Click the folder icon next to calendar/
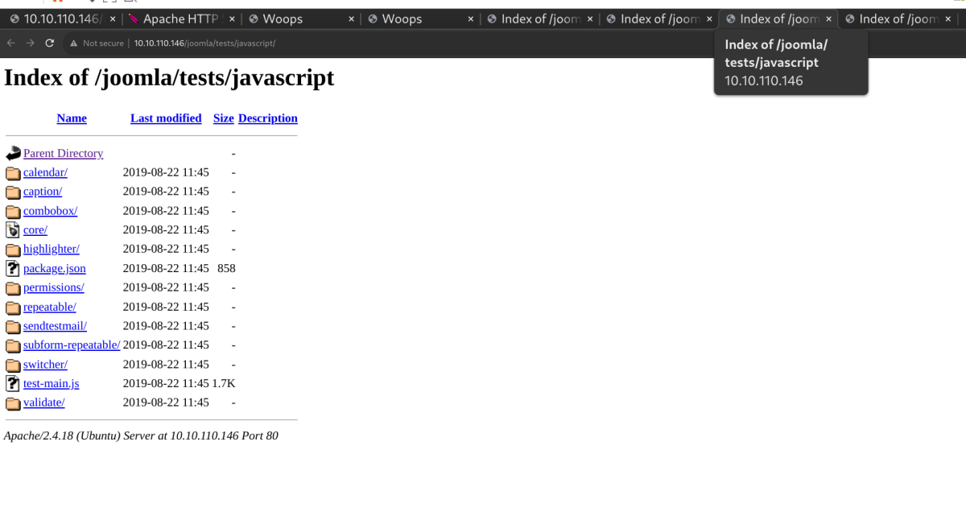The image size is (966, 516). pos(13,173)
